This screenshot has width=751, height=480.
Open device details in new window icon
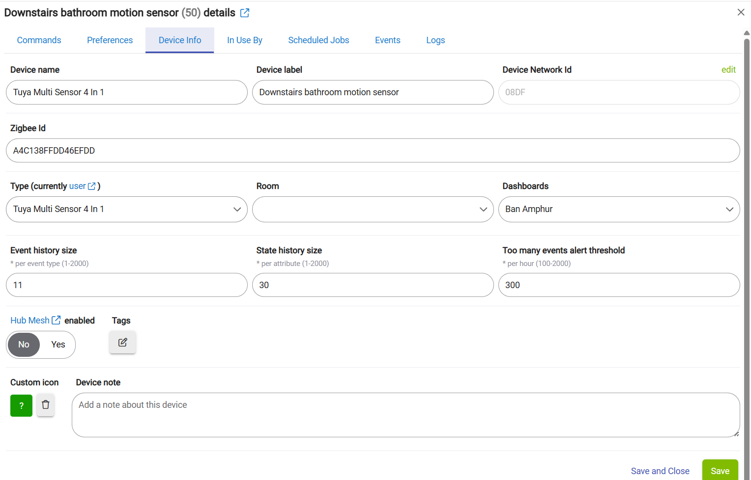point(245,13)
